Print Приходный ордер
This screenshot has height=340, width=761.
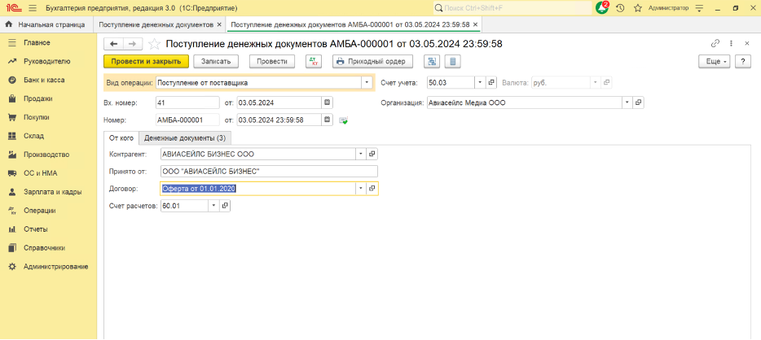pos(372,62)
